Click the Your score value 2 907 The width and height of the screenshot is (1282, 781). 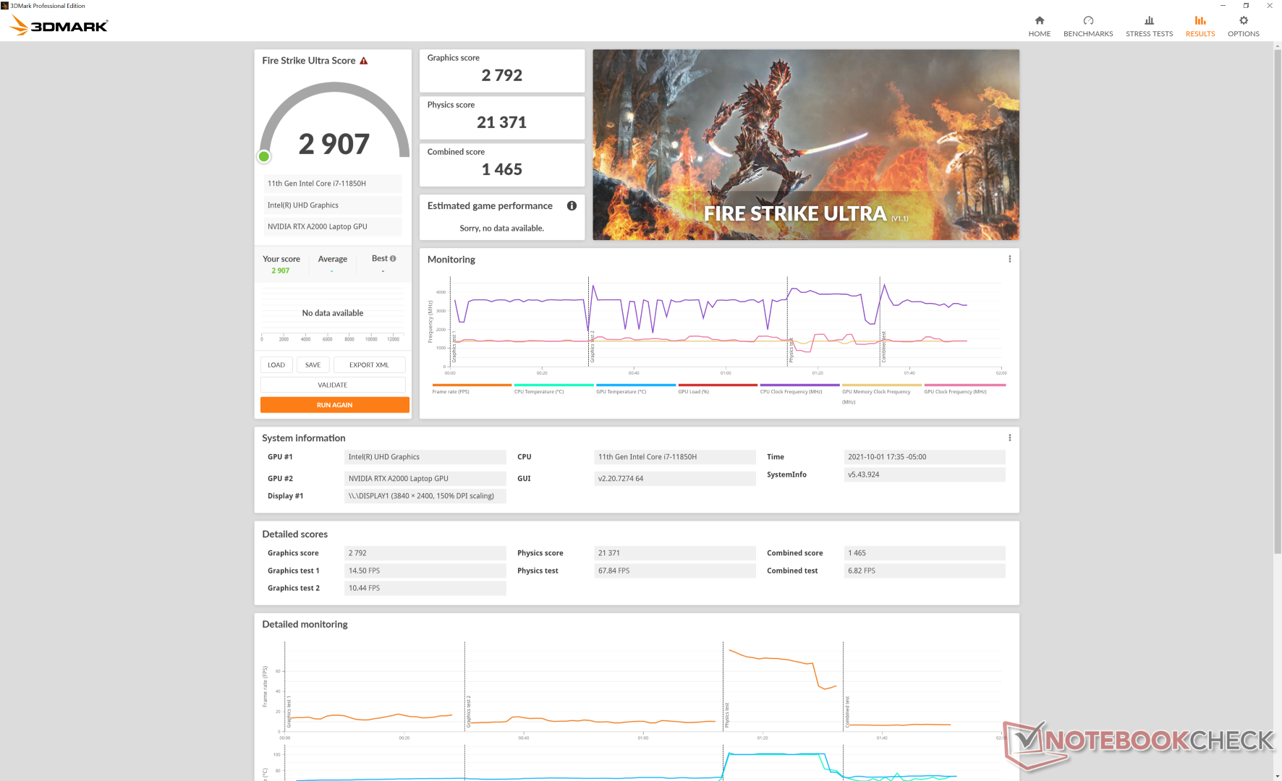(281, 271)
